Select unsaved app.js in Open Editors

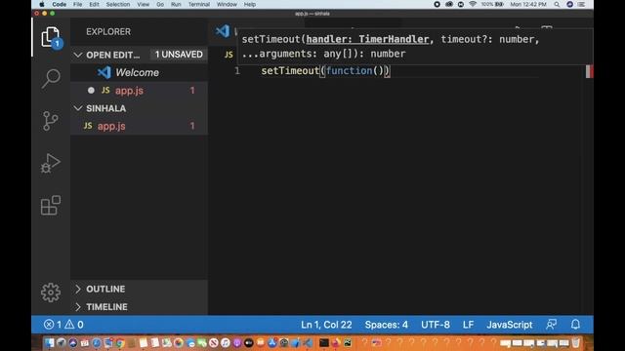(139, 91)
